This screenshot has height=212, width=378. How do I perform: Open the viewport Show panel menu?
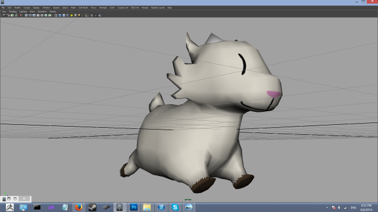[32, 12]
